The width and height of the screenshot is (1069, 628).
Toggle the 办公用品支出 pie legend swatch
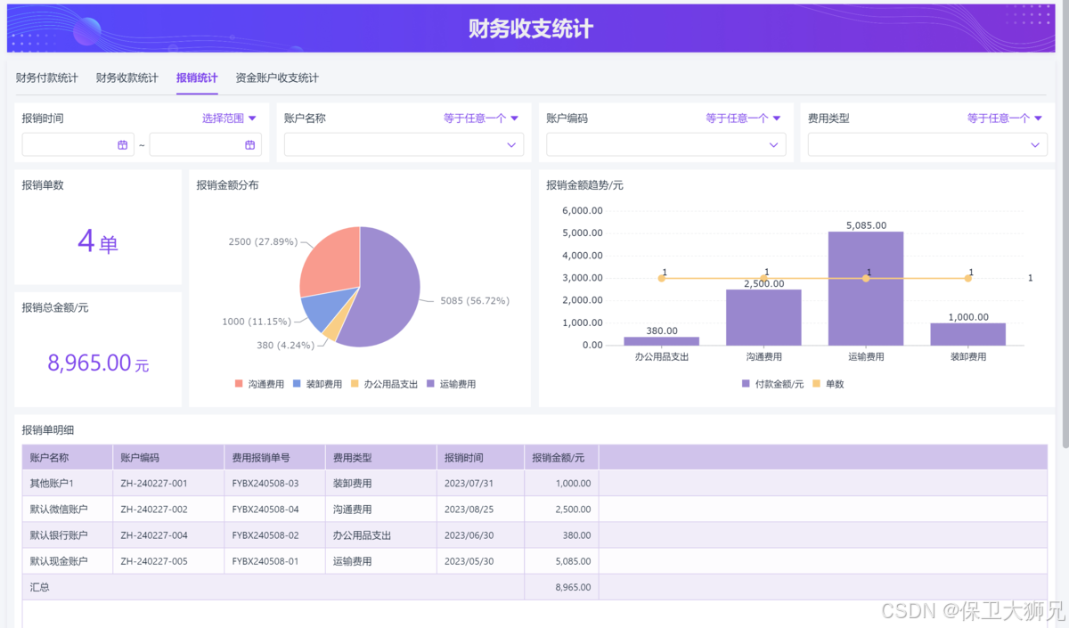355,384
